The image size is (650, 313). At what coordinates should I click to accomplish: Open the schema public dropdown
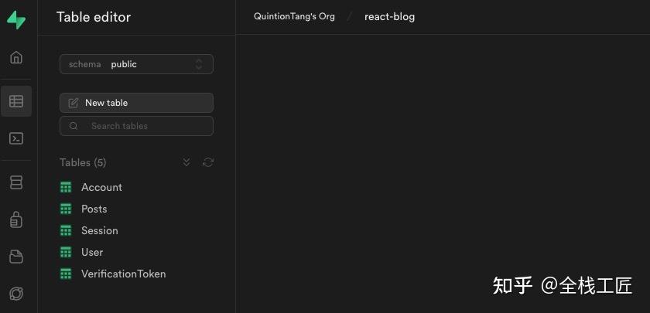pyautogui.click(x=136, y=64)
